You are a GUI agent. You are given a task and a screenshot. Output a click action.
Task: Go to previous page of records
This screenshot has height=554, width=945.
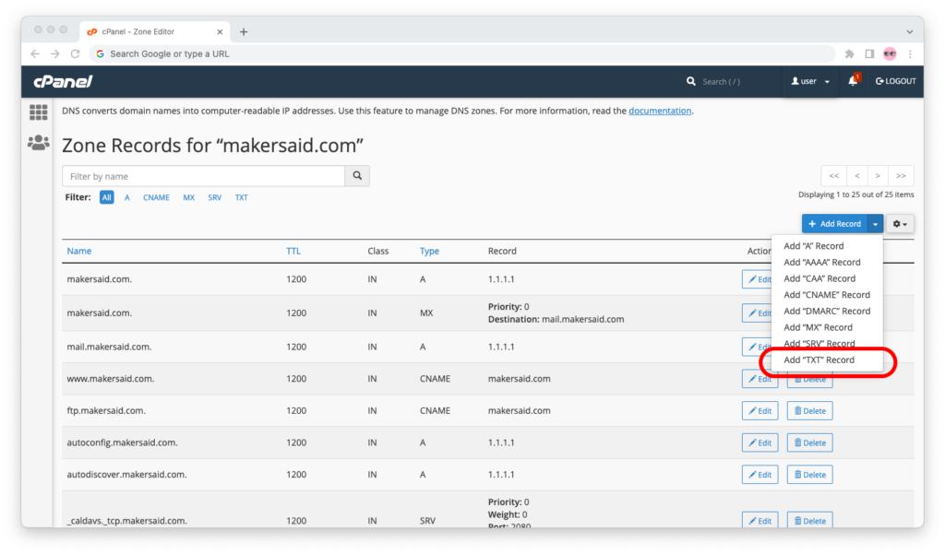[x=857, y=176]
